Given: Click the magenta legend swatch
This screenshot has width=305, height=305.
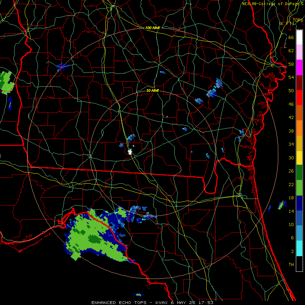Looking at the screenshot, I should [299, 67].
